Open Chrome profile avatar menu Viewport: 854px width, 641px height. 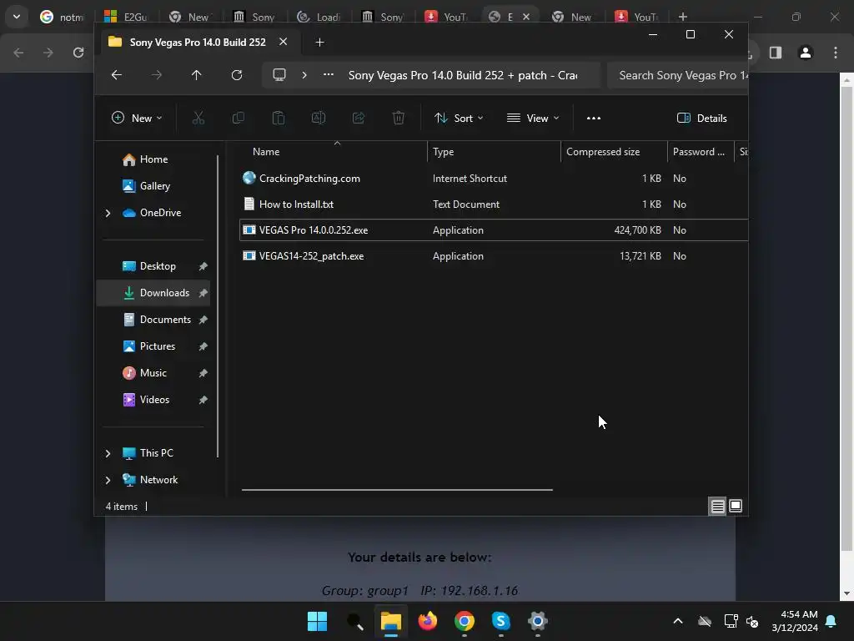pos(806,53)
